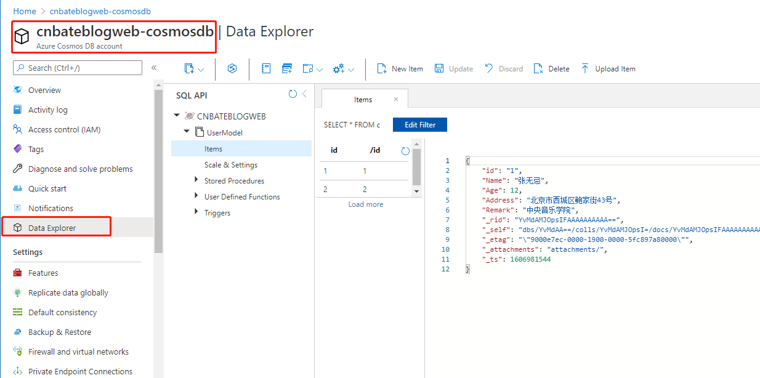Viewport: 760px width, 378px height.
Task: Select Items under UserModel
Action: pyautogui.click(x=241, y=148)
